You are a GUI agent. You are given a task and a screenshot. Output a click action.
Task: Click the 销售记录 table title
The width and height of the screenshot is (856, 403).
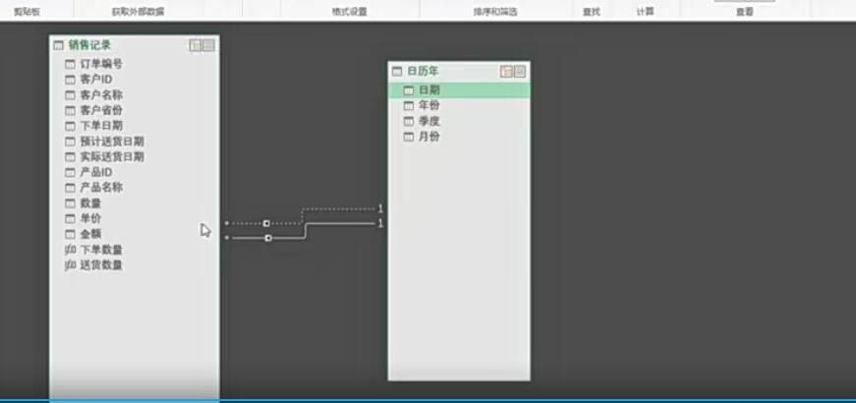click(x=89, y=45)
